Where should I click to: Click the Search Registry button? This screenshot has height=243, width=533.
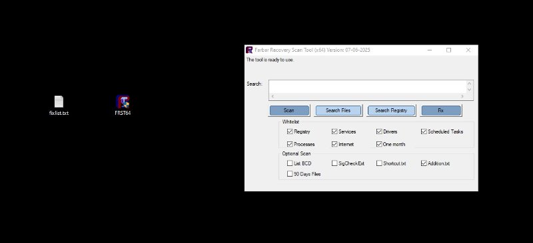pos(391,110)
